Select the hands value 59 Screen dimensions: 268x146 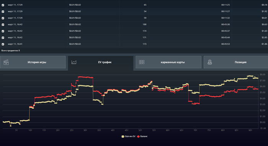coord(145,18)
